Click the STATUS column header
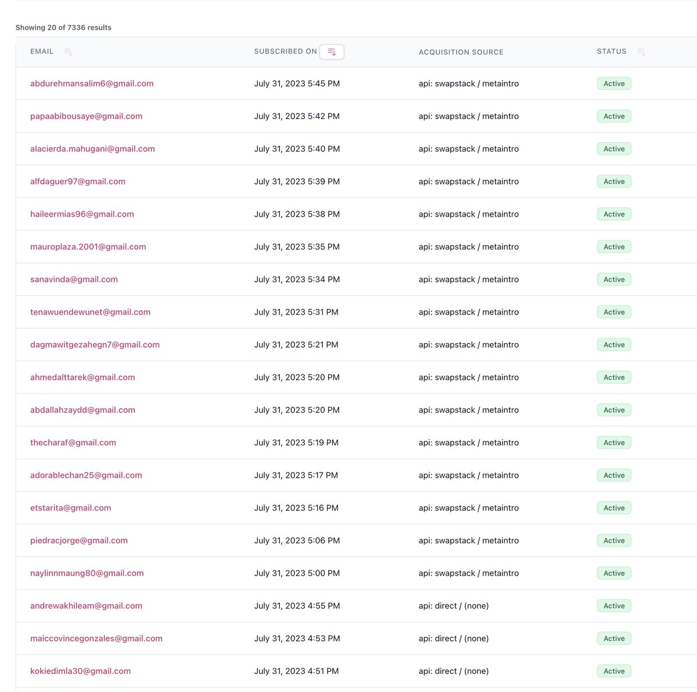Image resolution: width=697 pixels, height=692 pixels. click(x=612, y=52)
